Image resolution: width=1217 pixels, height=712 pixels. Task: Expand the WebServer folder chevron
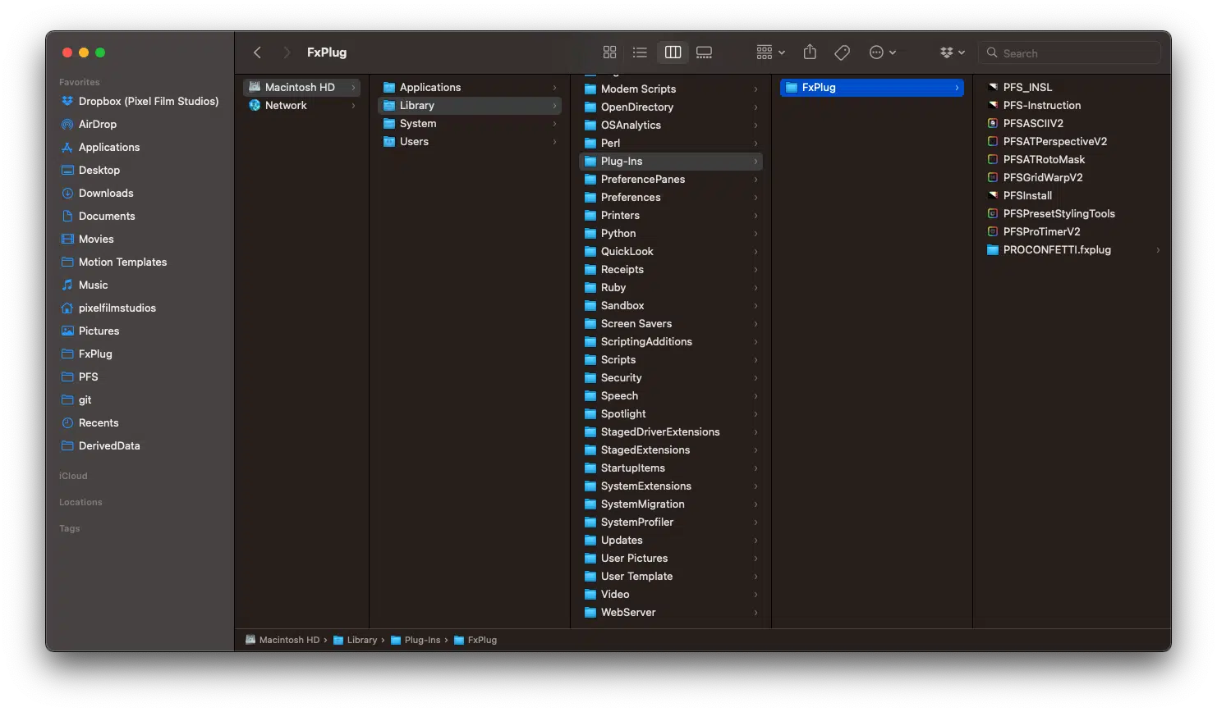click(755, 613)
